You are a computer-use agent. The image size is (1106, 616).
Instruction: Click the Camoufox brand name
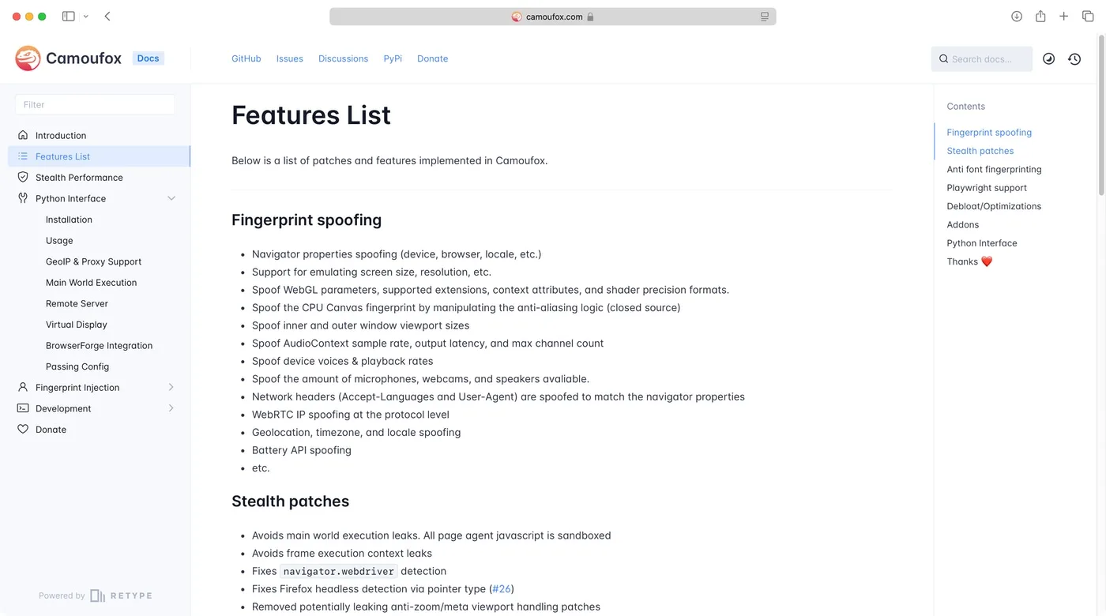point(84,58)
